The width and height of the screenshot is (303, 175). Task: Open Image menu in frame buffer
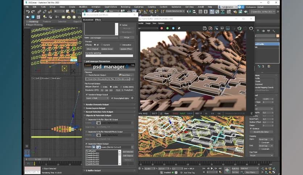pyautogui.click(x=148, y=23)
